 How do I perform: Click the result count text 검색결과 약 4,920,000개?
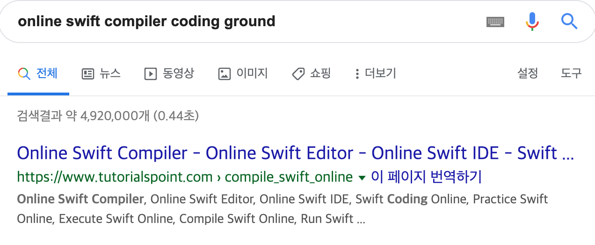(x=108, y=115)
